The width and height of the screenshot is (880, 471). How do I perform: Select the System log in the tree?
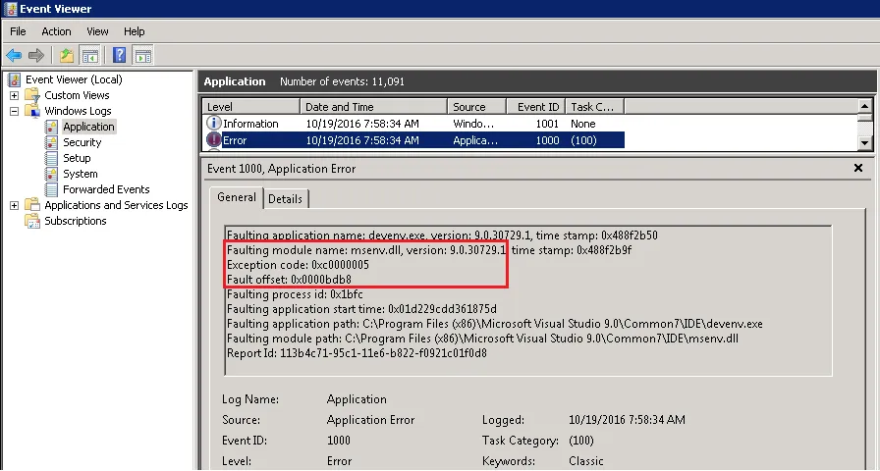pos(81,174)
